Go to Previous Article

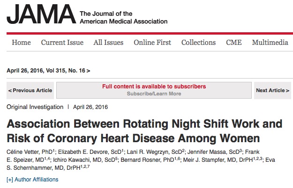(x=30, y=90)
